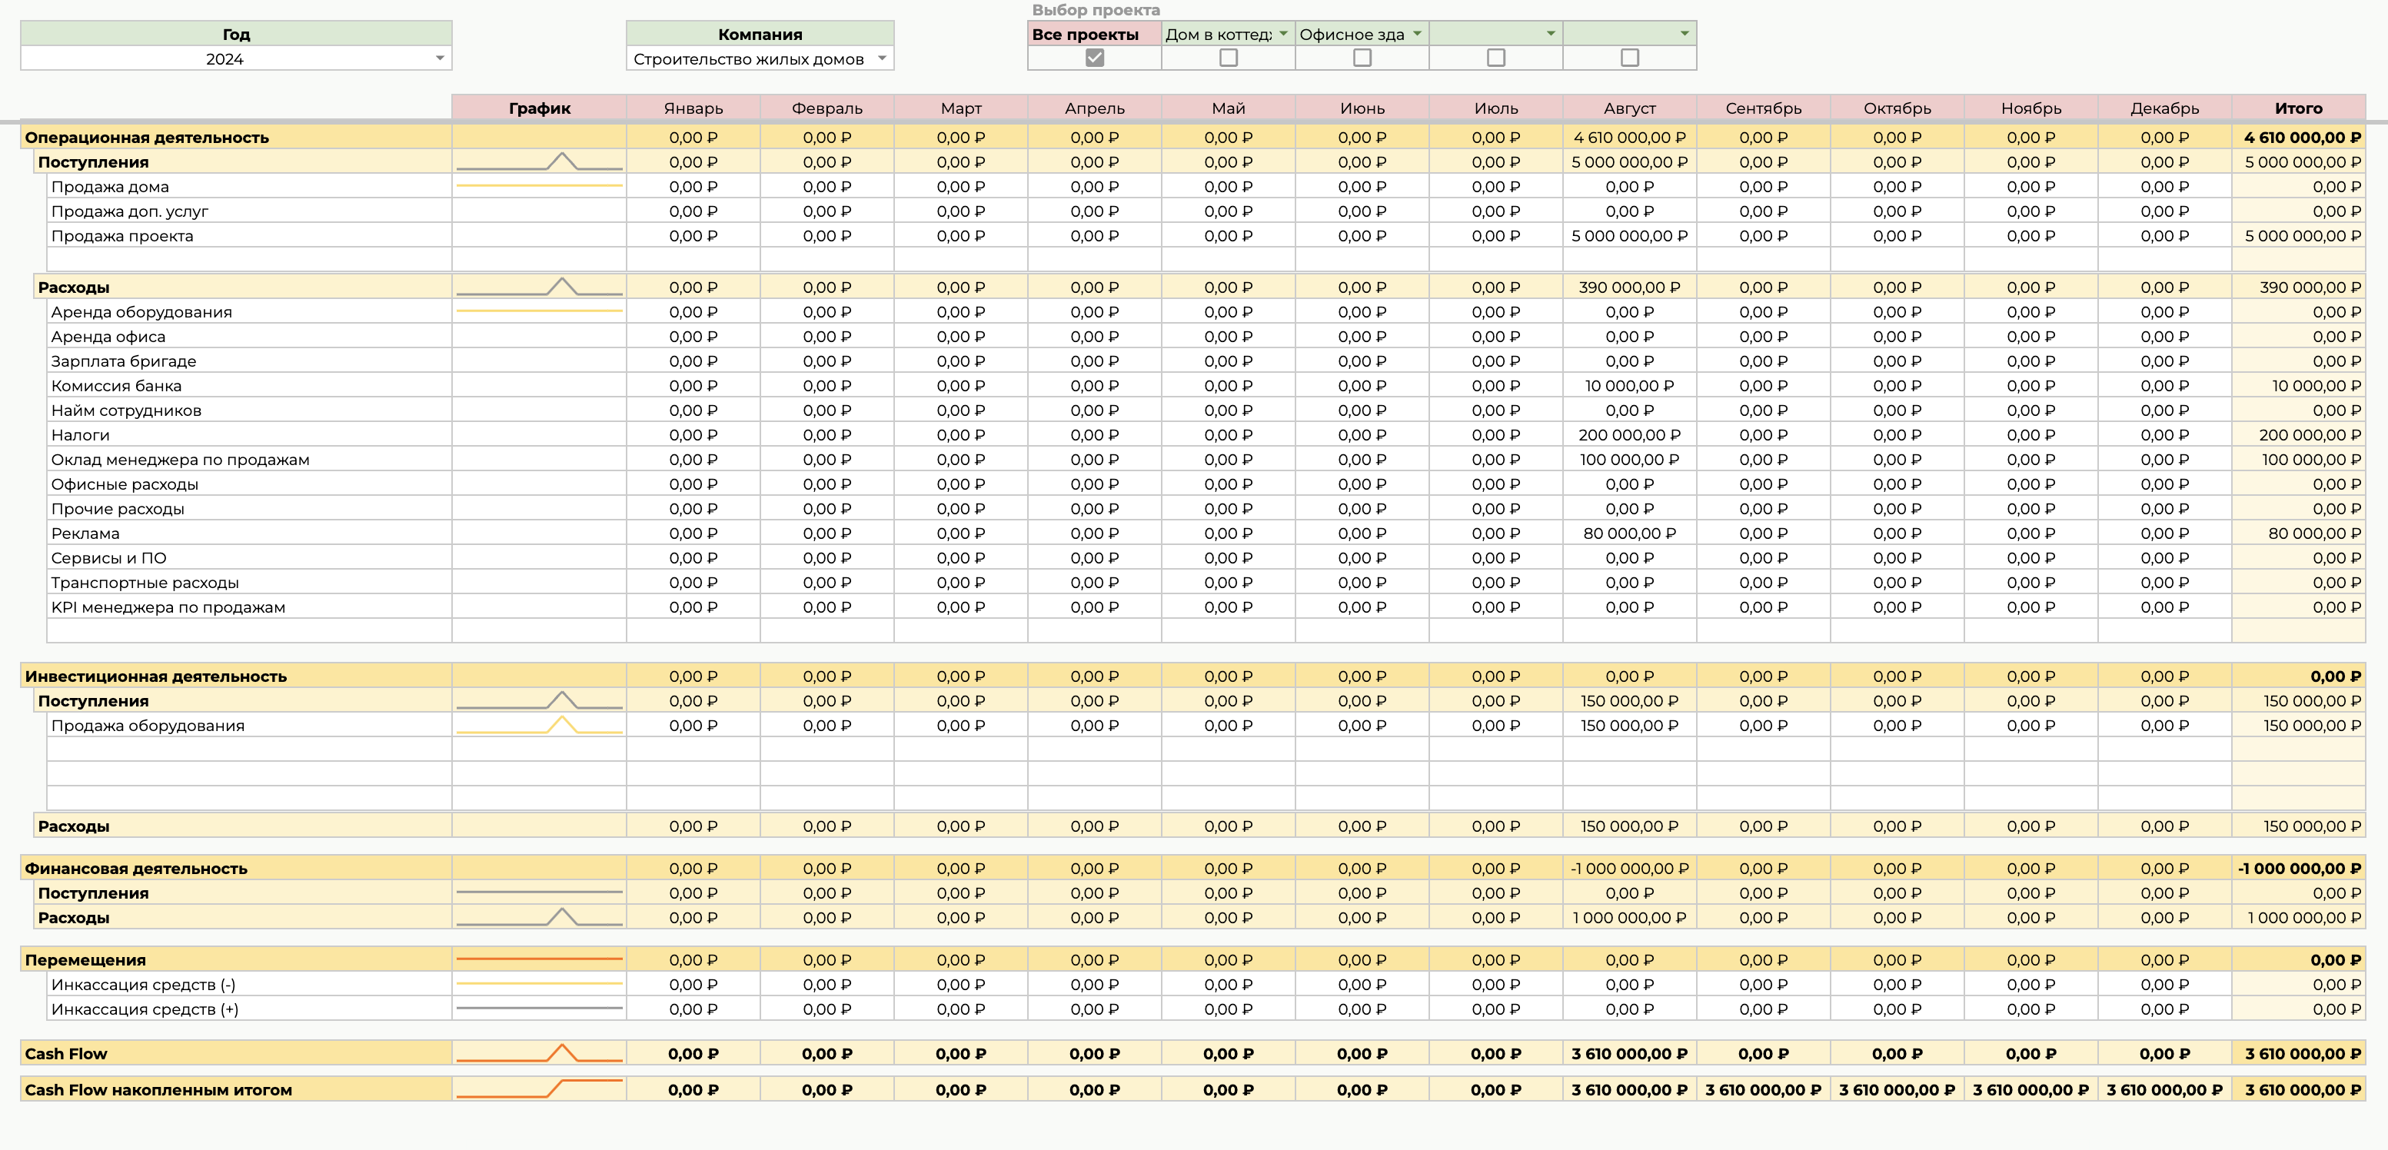Viewport: 2388px width, 1150px height.
Task: Click the financial 'Расходы' sparkline
Action: pyautogui.click(x=539, y=917)
